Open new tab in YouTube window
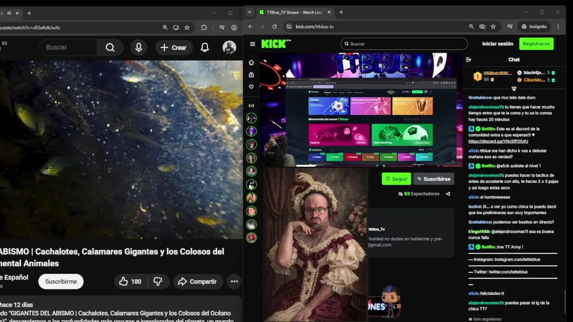This screenshot has width=573, height=322. (x=29, y=13)
